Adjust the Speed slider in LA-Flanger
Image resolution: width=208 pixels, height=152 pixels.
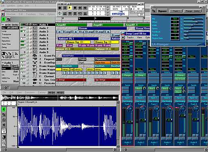pyautogui.click(x=194, y=28)
